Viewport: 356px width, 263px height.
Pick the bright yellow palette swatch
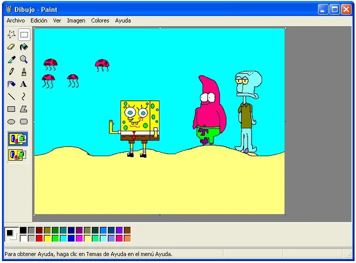[x=47, y=239]
